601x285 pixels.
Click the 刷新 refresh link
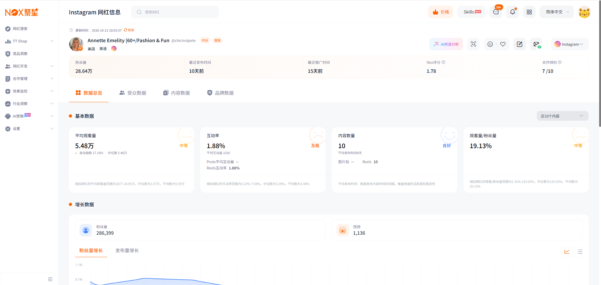point(129,30)
